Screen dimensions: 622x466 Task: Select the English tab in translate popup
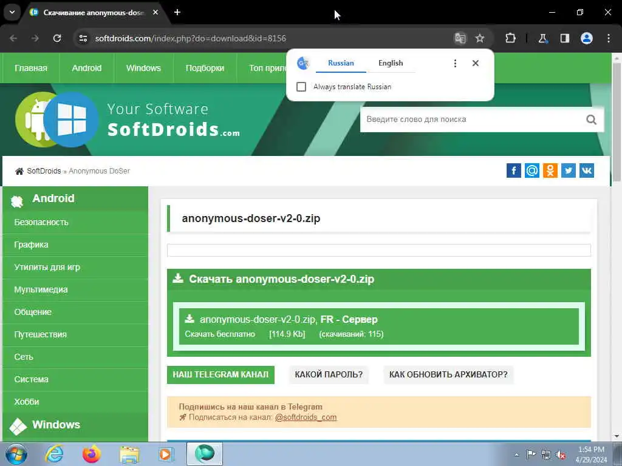[x=391, y=63]
